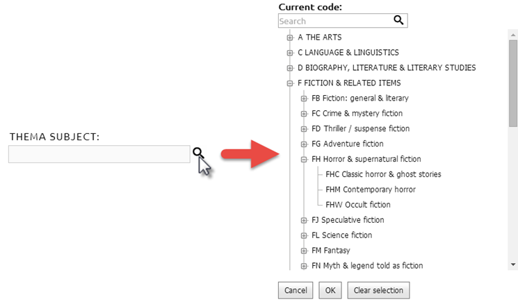Collapse the FH Horror & supernatural fiction node

304,159
